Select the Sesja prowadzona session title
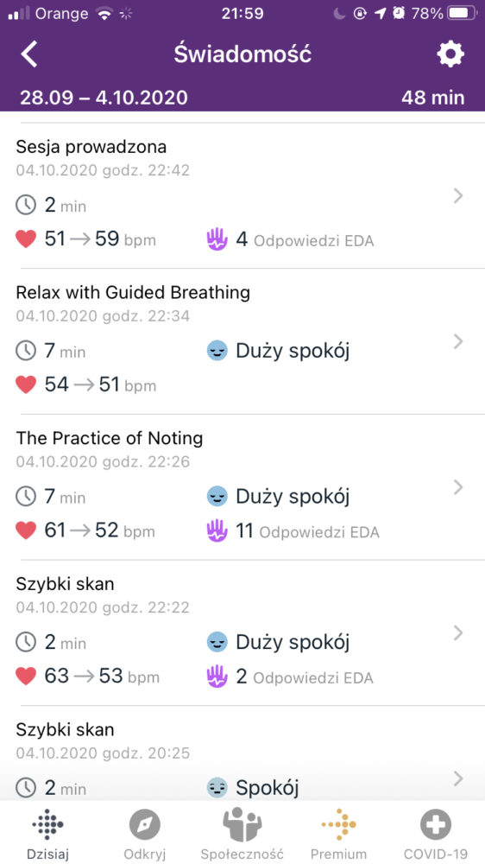This screenshot has width=485, height=864. tap(91, 147)
